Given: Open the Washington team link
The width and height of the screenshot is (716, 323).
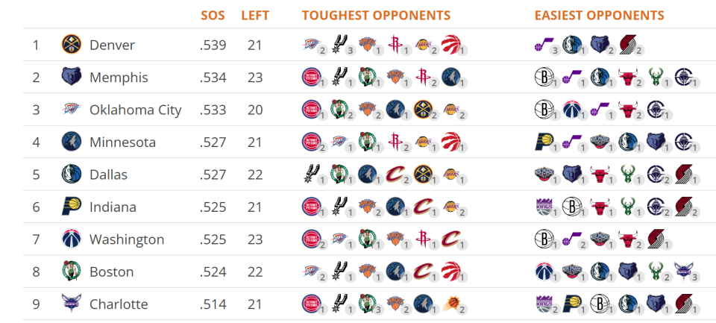Looking at the screenshot, I should click(x=126, y=239).
